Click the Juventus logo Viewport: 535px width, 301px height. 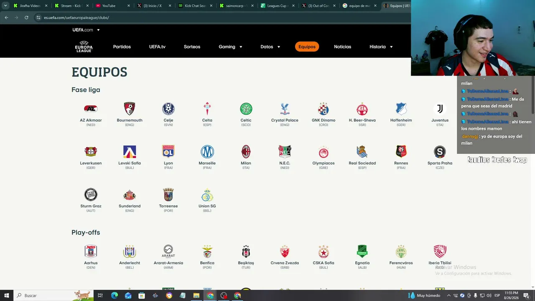(x=440, y=109)
